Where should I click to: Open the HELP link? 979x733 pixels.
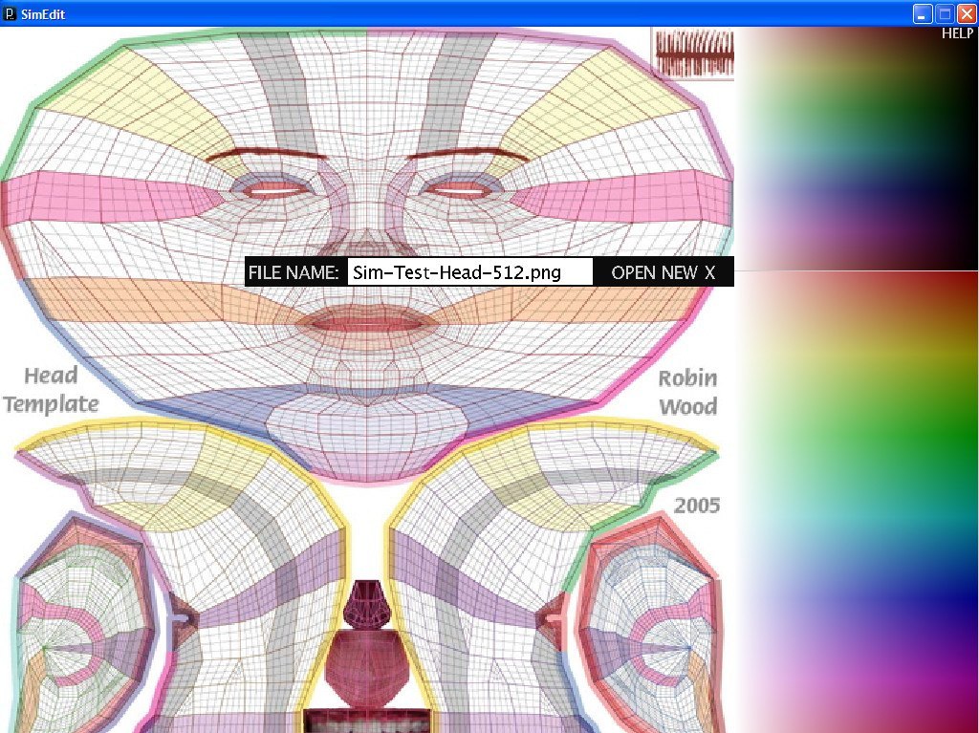click(957, 33)
